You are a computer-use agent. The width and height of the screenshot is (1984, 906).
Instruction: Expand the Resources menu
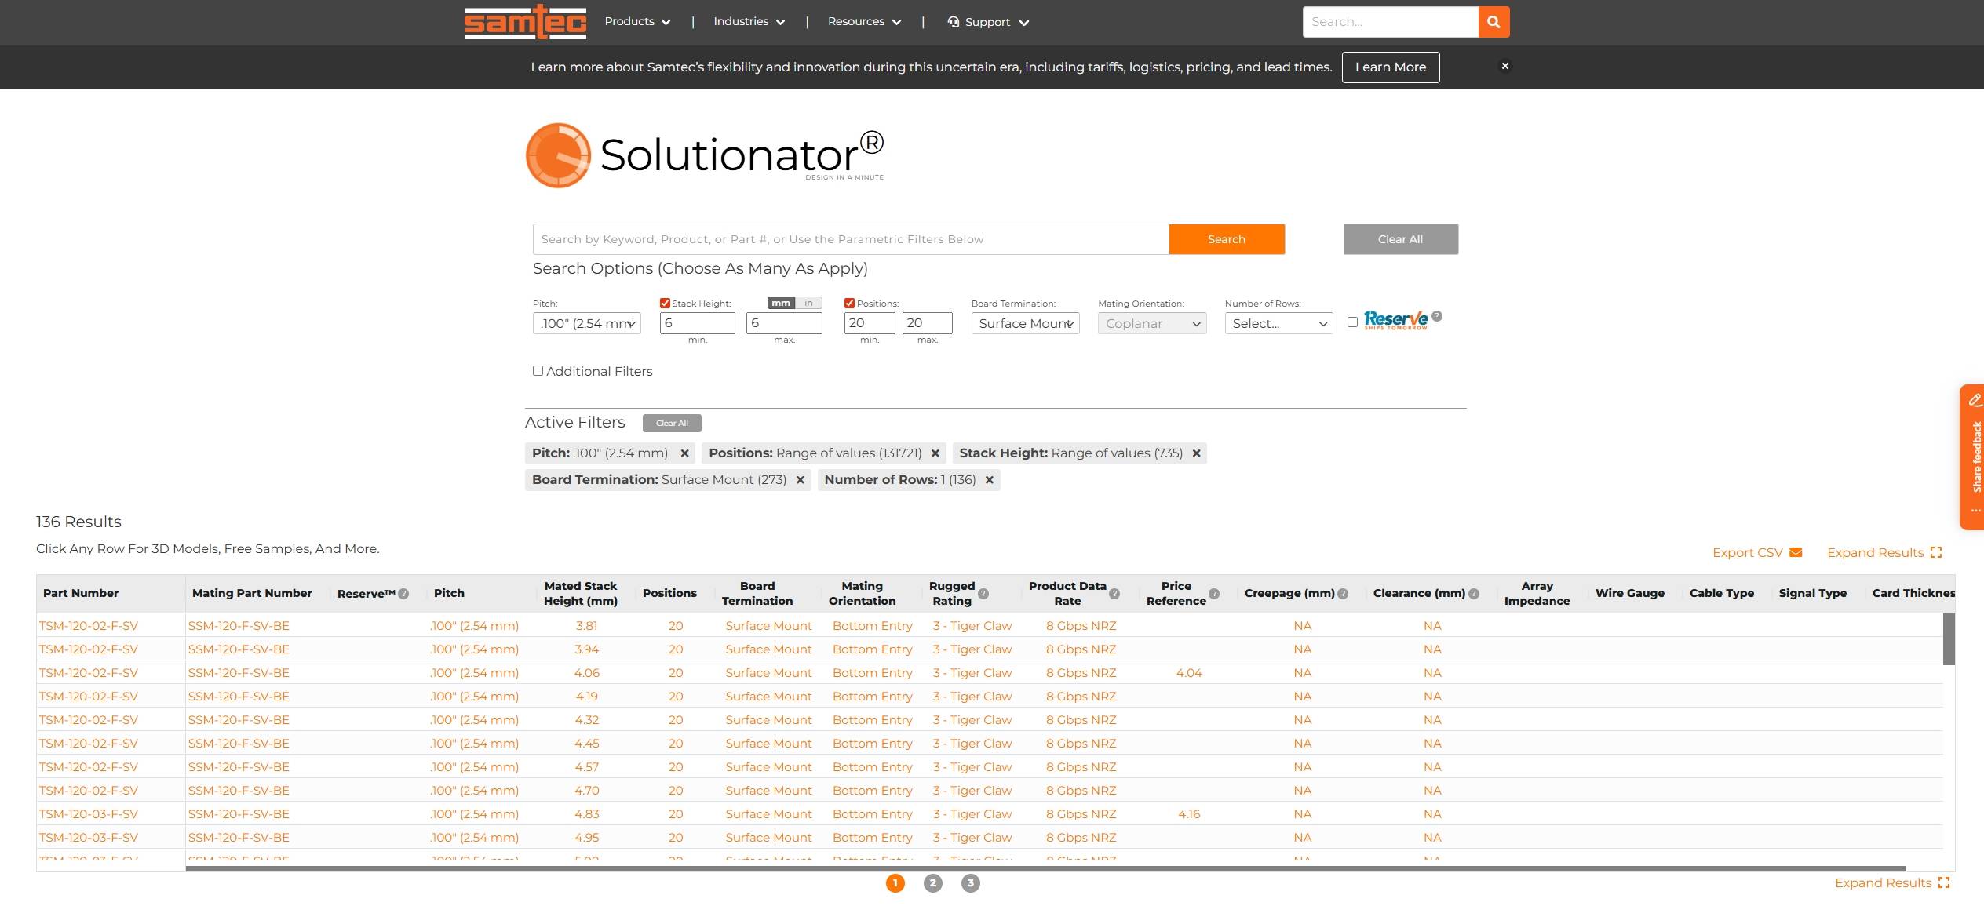point(864,22)
